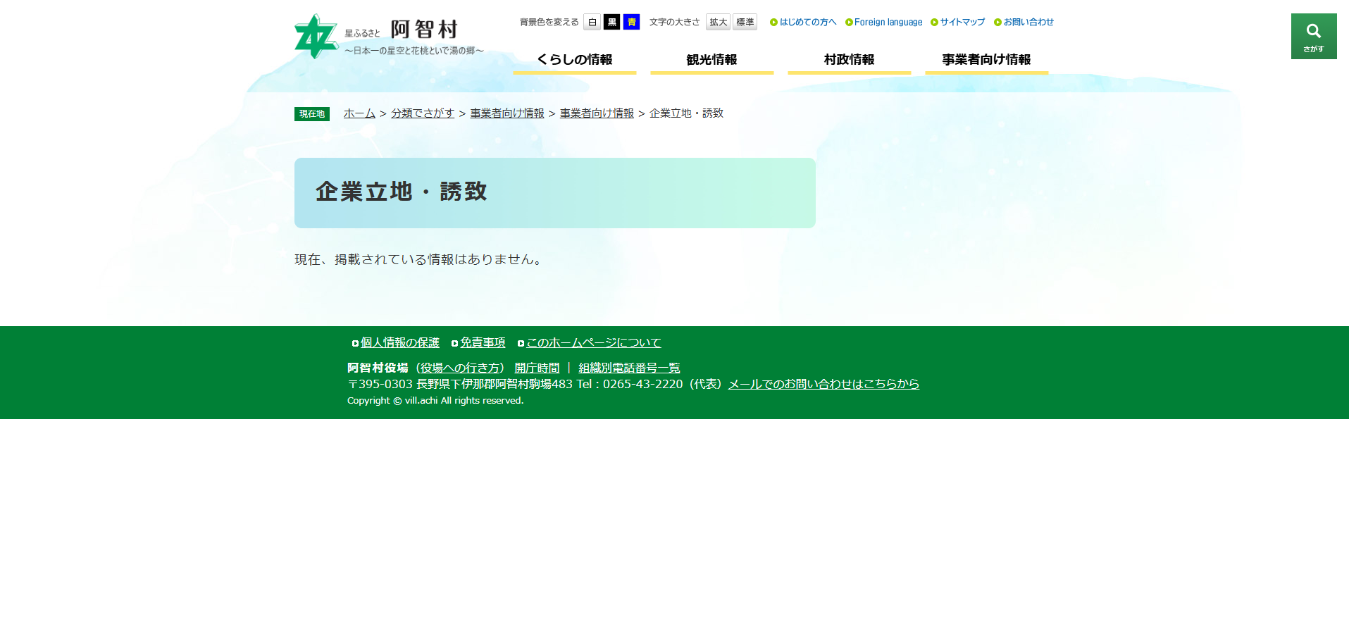Open 役場への行き方 link
1349x634 pixels.
point(460,368)
